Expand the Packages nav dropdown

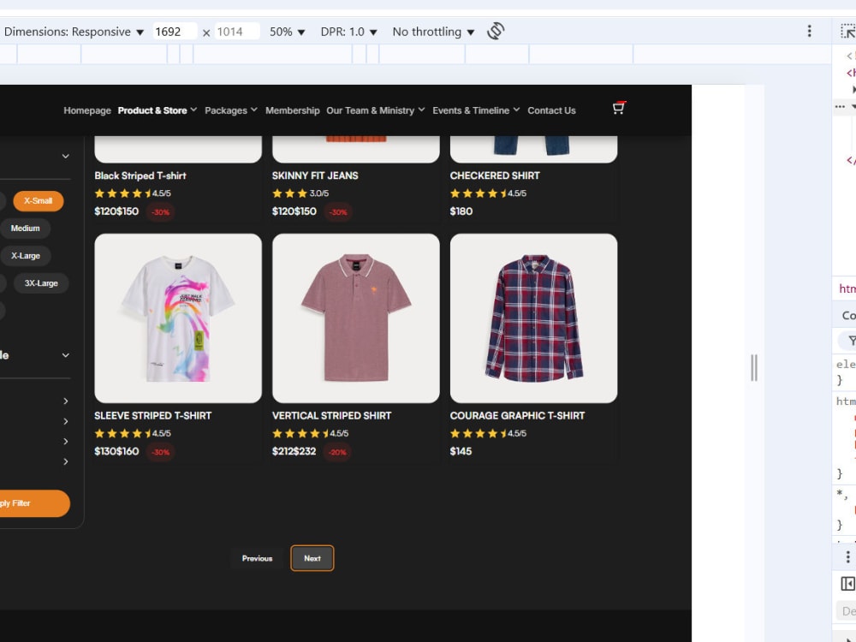231,110
